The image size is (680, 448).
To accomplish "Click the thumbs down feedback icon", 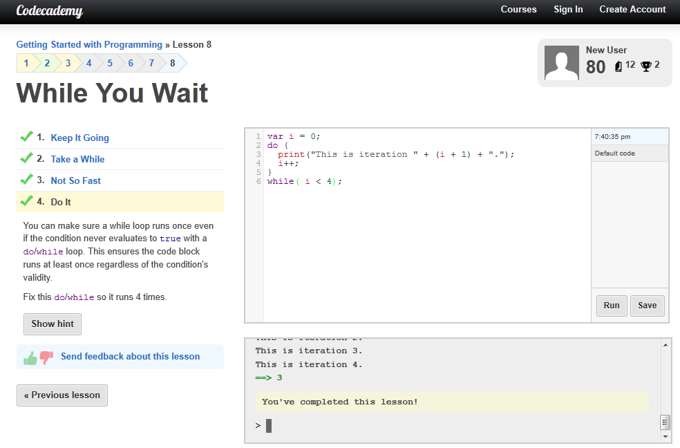I will click(x=46, y=357).
